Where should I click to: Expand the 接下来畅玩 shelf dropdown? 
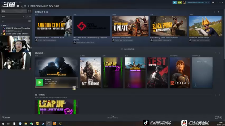(x=46, y=95)
